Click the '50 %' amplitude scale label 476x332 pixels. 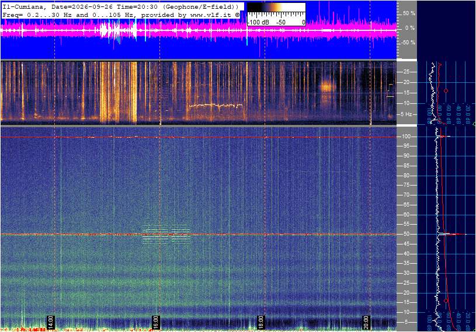[x=409, y=13]
